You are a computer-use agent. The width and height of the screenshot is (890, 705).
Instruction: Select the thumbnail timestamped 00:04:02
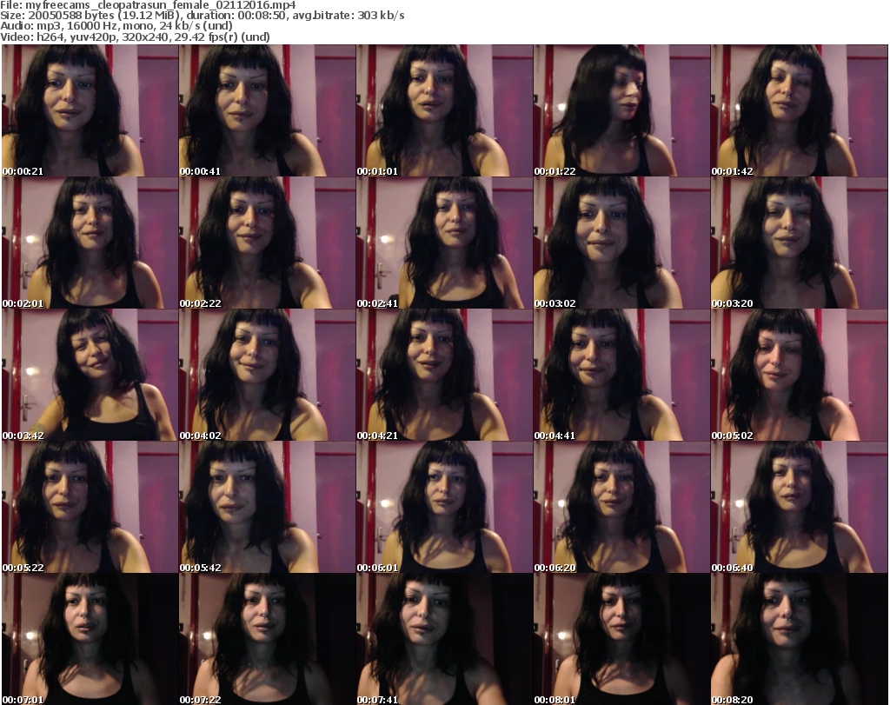click(268, 376)
